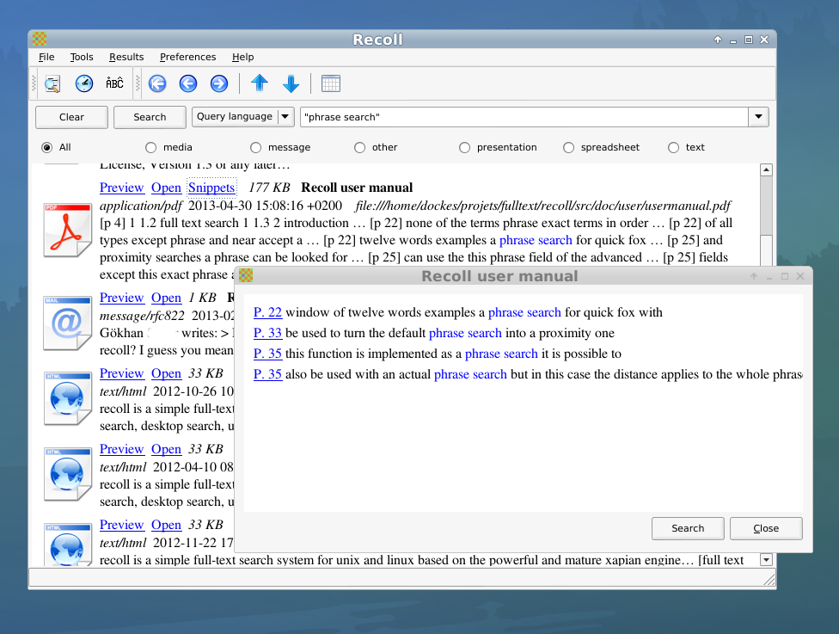Screen dimensions: 839x634
Task: Click the next results page arrow
Action: coord(219,83)
